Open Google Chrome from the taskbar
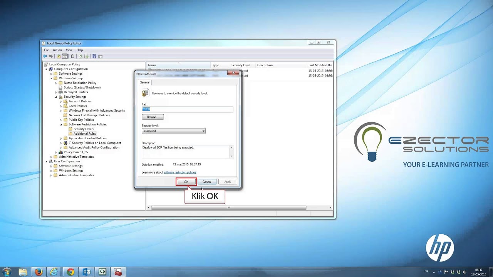This screenshot has width=493, height=277. tap(70, 272)
